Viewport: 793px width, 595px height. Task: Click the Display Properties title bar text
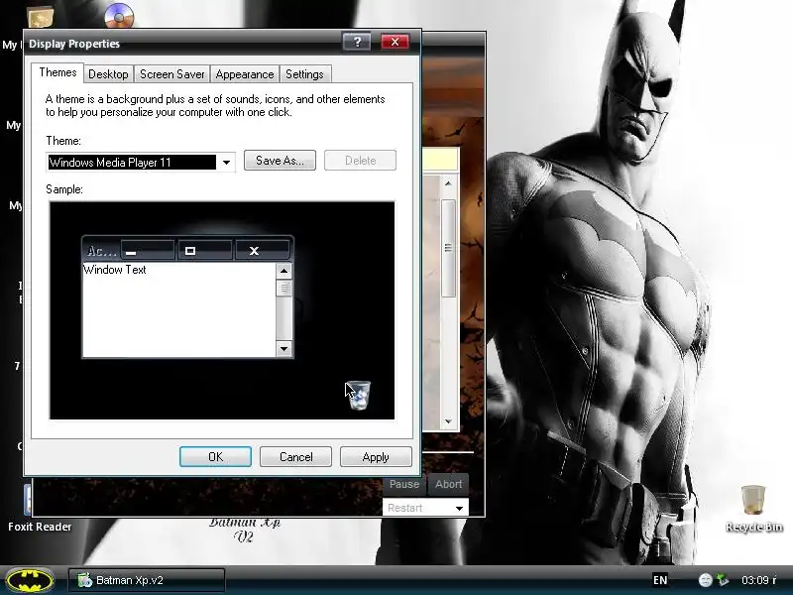[x=74, y=44]
